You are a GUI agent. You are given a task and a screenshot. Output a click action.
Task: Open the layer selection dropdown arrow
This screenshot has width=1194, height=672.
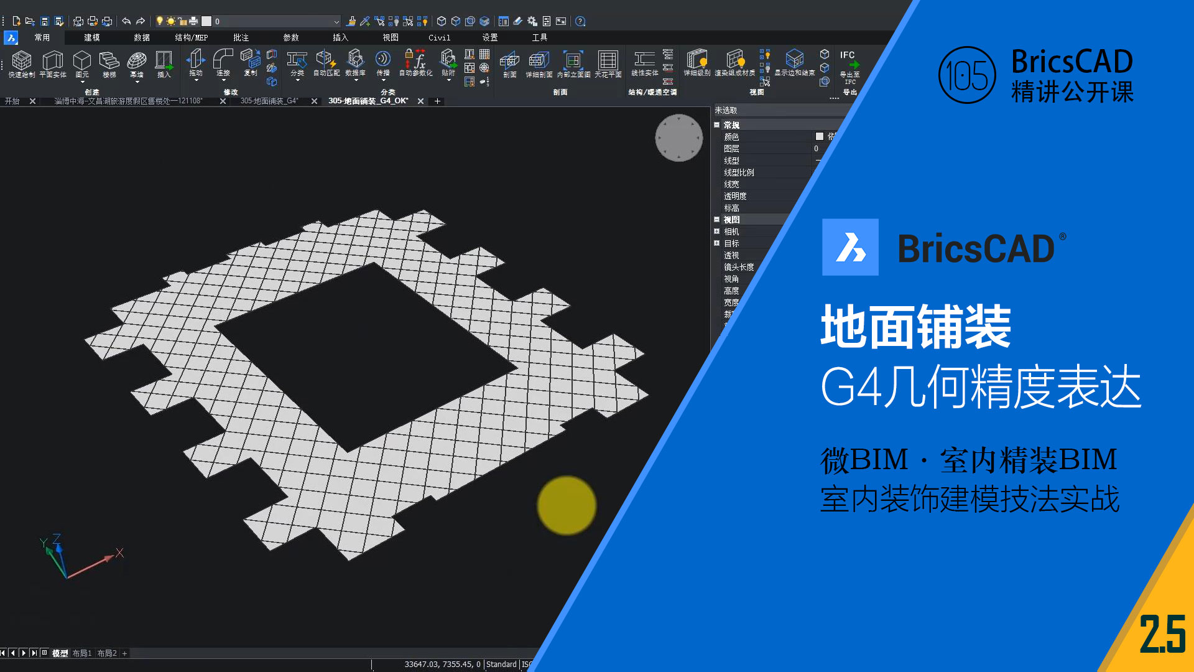coord(336,21)
